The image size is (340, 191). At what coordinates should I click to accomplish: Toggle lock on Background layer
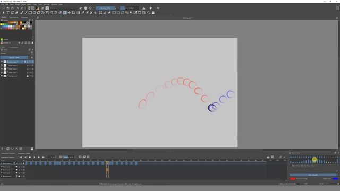tap(28, 76)
